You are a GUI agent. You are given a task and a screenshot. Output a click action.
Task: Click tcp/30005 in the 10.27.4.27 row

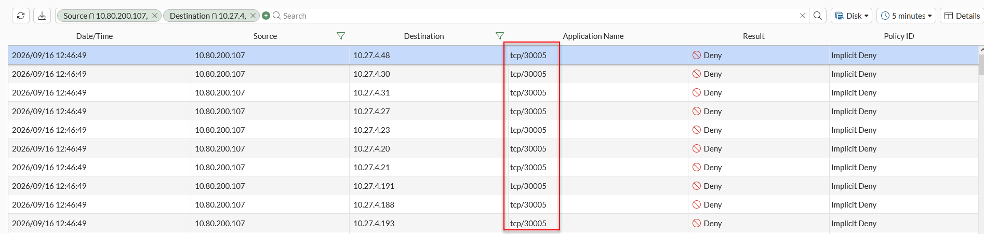click(528, 112)
